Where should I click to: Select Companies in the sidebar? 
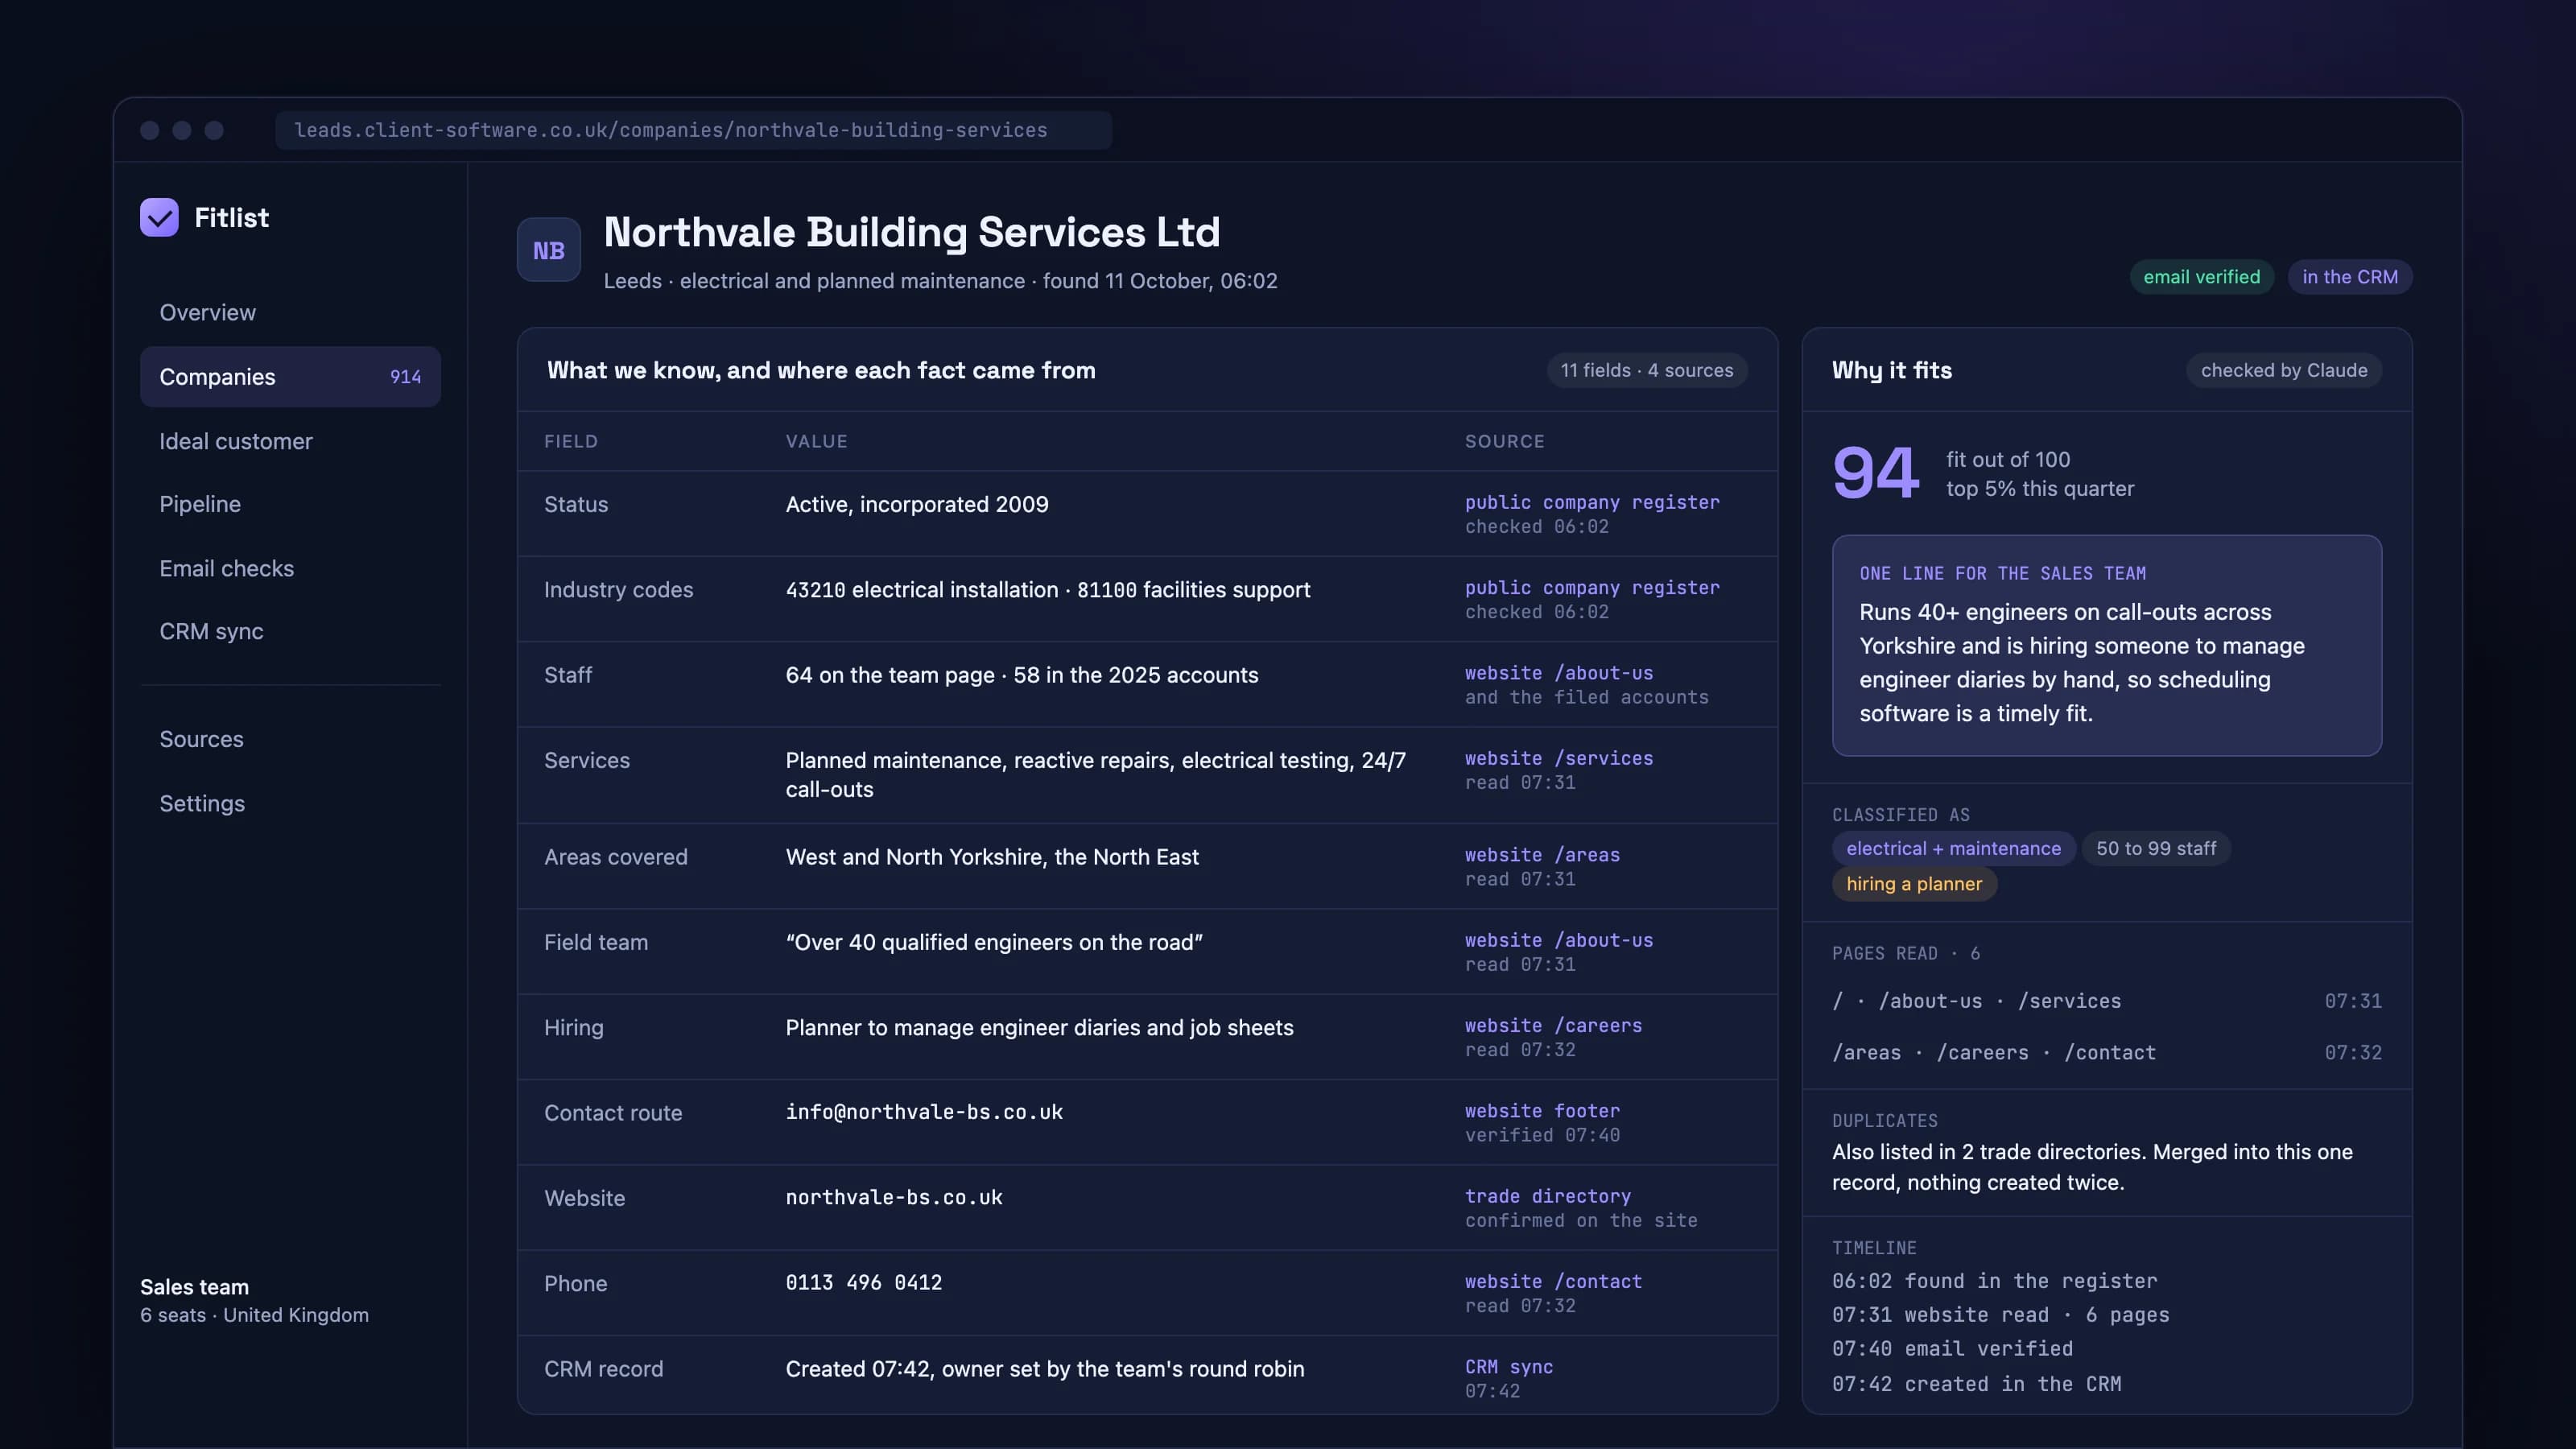coord(290,377)
